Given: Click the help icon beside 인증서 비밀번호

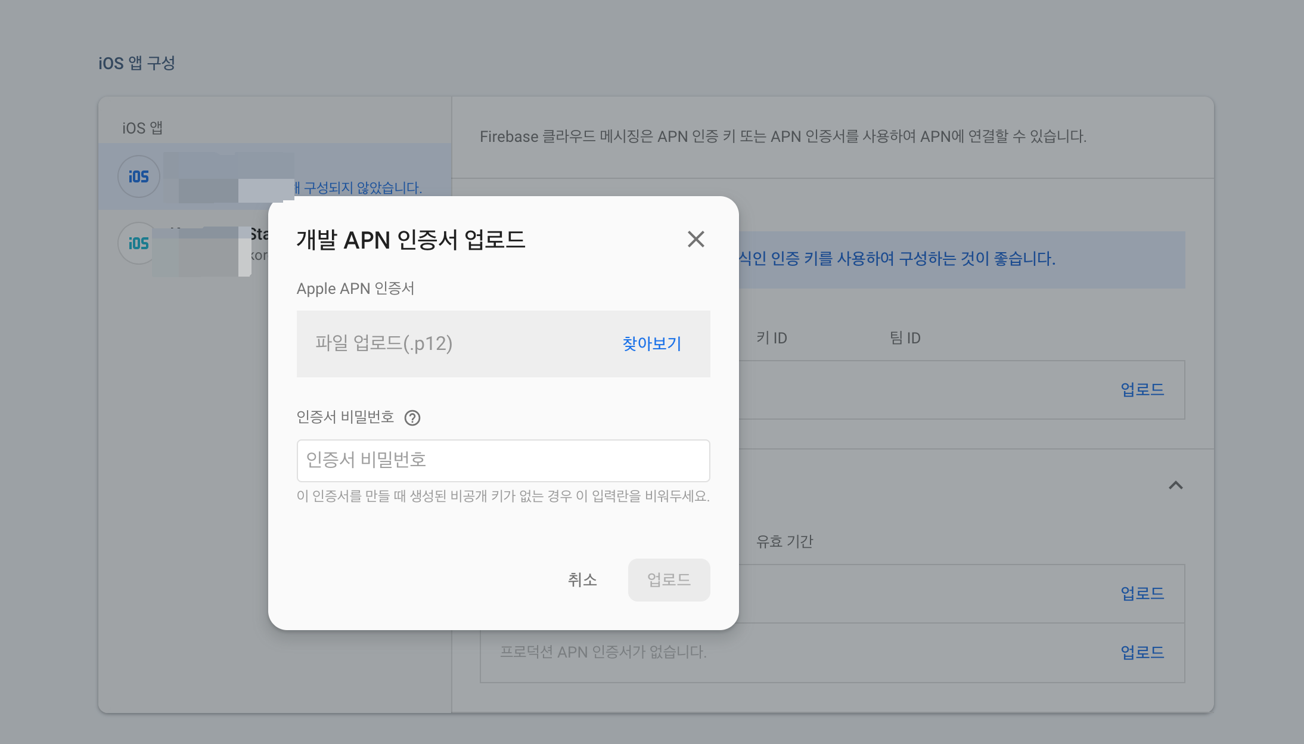Looking at the screenshot, I should coord(412,418).
